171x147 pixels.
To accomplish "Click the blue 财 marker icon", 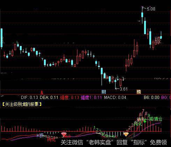I will [104, 92].
